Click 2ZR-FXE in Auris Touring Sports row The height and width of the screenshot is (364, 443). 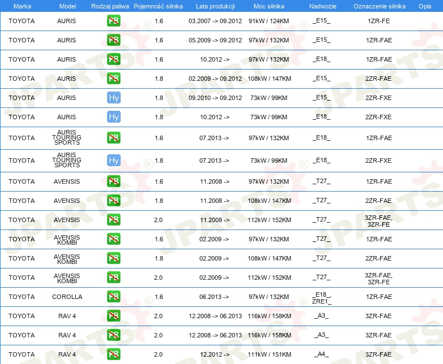point(378,161)
